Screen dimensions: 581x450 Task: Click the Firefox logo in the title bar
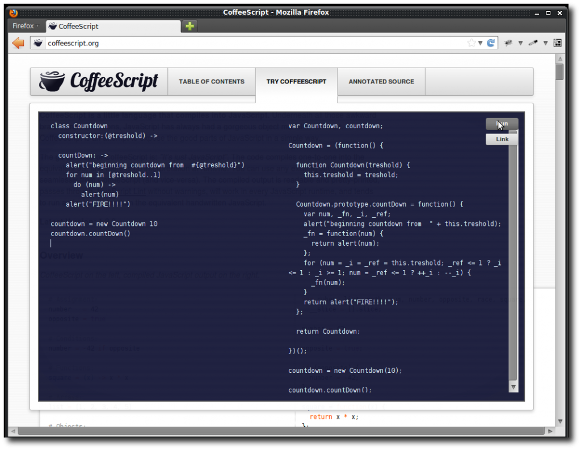coord(13,12)
